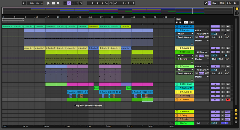Click the D disk overload indicator

(x=235, y=3)
